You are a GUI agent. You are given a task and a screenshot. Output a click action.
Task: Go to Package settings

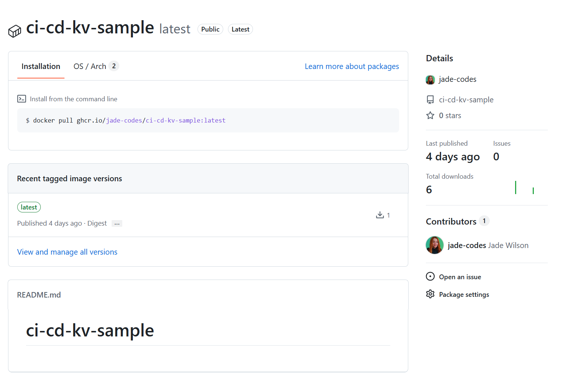point(464,295)
